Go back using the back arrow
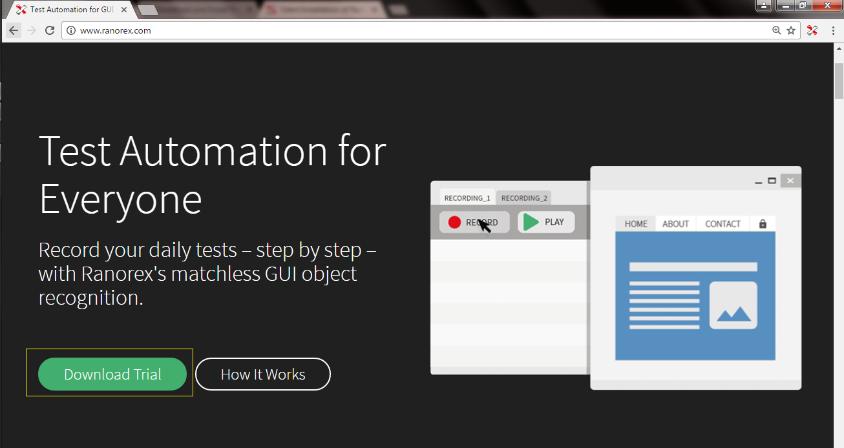Screen dimensions: 844x448 [x=13, y=30]
